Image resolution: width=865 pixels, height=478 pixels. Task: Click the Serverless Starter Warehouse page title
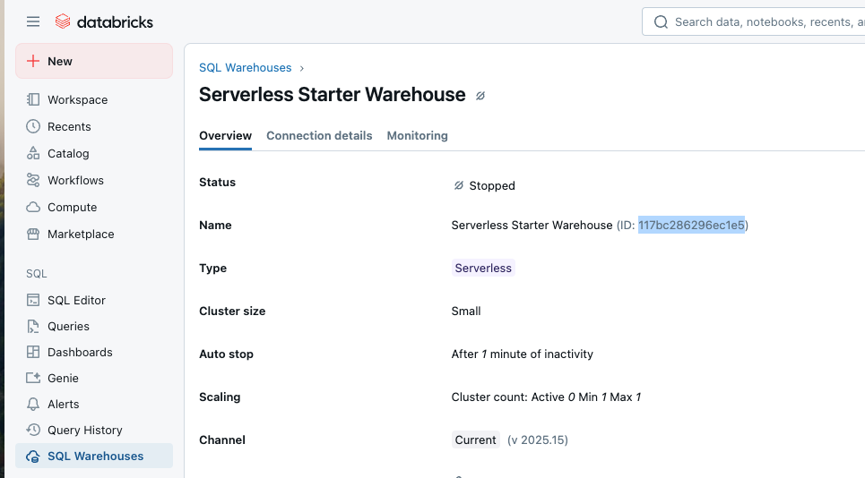pyautogui.click(x=332, y=95)
